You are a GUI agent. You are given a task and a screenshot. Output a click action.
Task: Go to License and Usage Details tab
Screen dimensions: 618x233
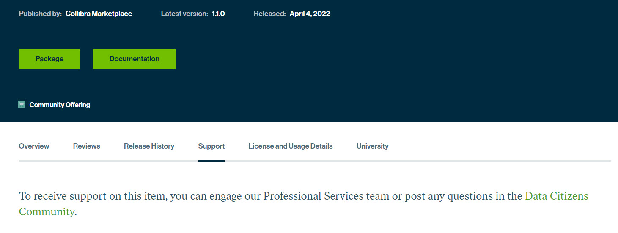[290, 146]
